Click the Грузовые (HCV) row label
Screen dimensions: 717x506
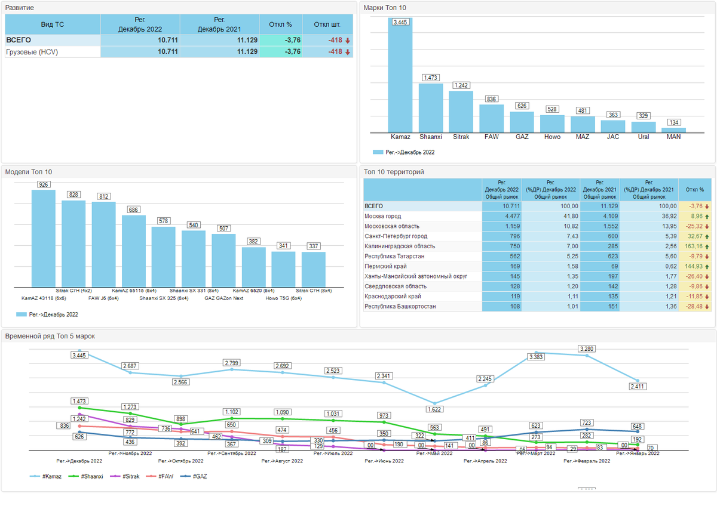pos(33,52)
